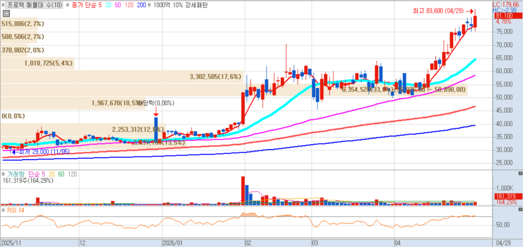Image resolution: width=523 pixels, height=247 pixels.
Task: Click the 500,506(2.7%) volume profile bar
Action: [x=19, y=37]
